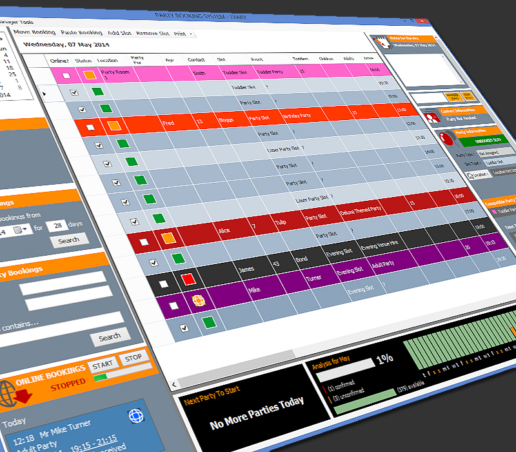
Task: Tick the Online checkbox in Smith row
Action: (66, 76)
